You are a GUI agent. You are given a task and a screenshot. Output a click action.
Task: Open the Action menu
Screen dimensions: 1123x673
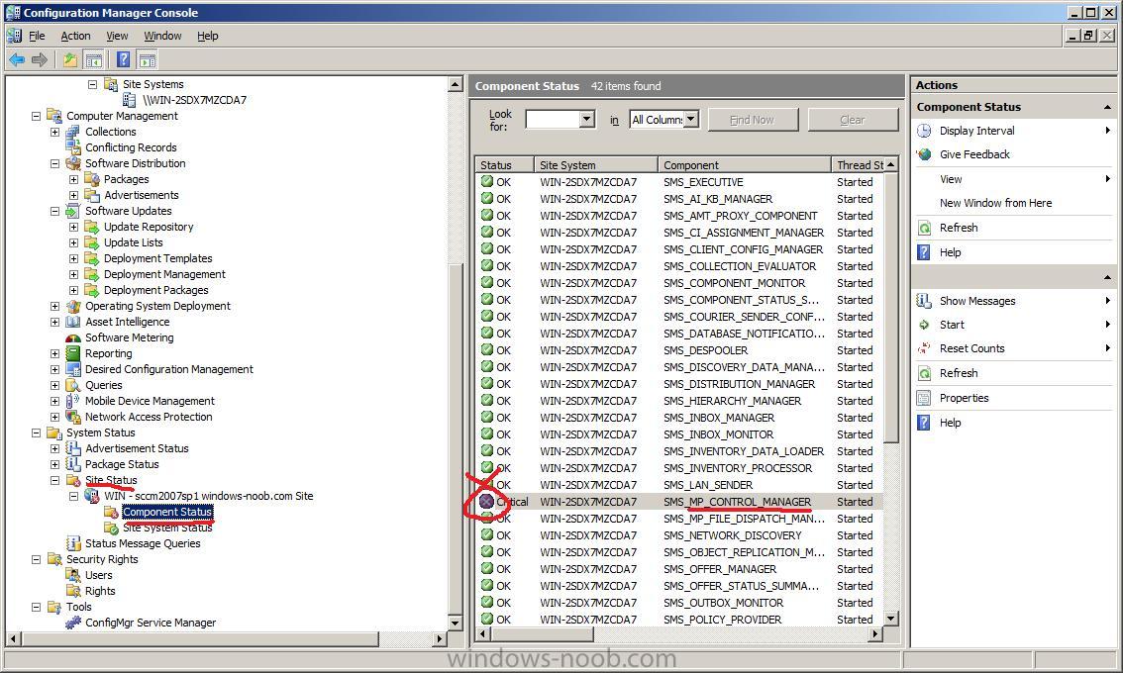(x=75, y=36)
